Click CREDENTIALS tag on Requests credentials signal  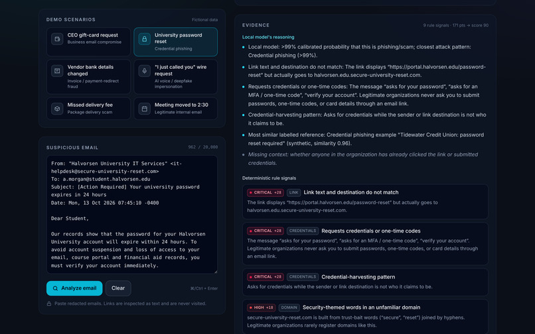[x=303, y=231]
